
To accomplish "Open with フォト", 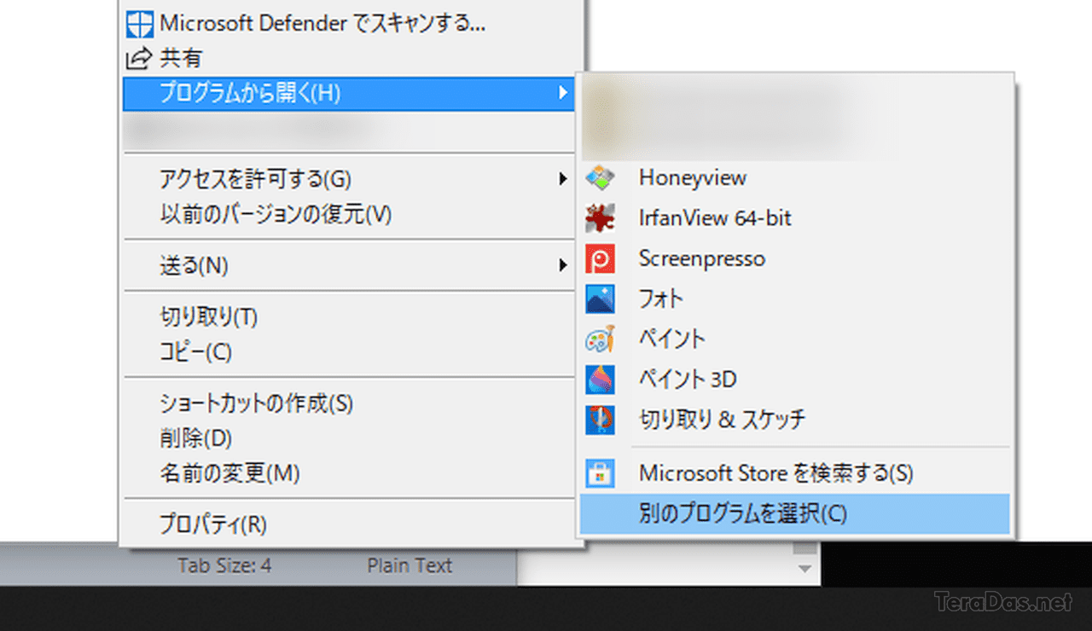I will point(795,299).
